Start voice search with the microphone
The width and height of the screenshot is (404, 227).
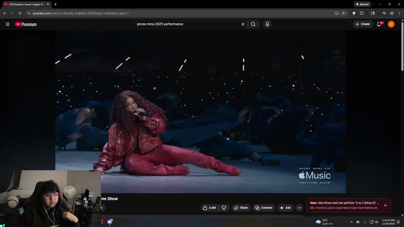click(x=267, y=24)
